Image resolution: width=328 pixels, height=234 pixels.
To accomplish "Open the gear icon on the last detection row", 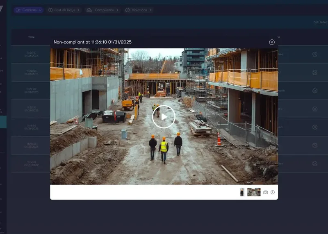I will pos(314,164).
